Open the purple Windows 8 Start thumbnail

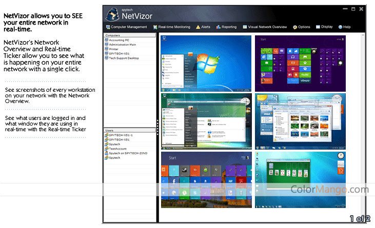[300, 64]
